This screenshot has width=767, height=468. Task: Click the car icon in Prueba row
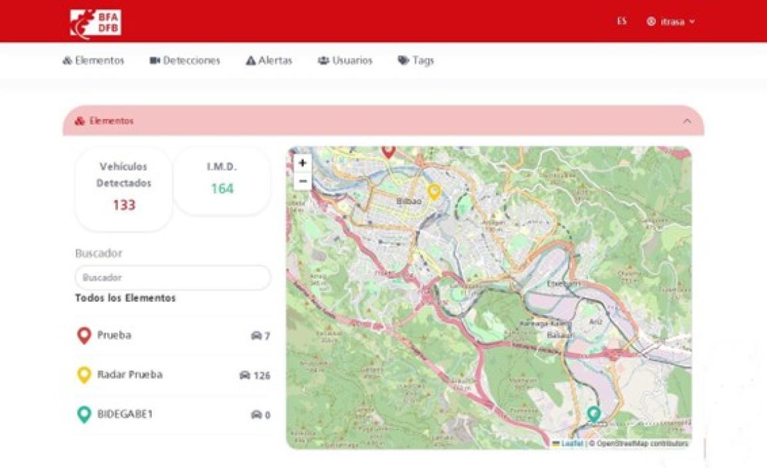point(256,336)
